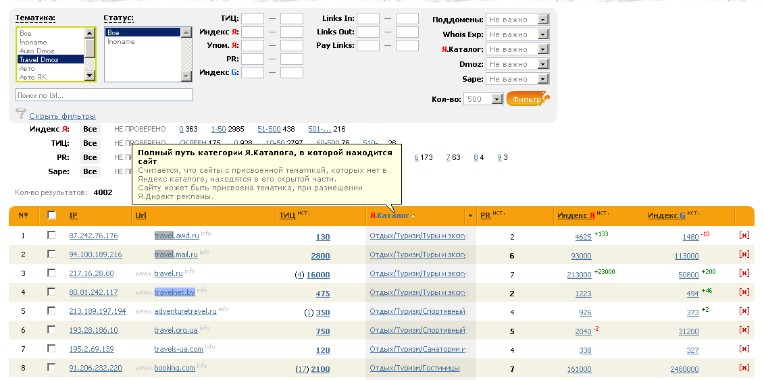
Task: Choose !noname in the Статус list
Action: (x=121, y=42)
